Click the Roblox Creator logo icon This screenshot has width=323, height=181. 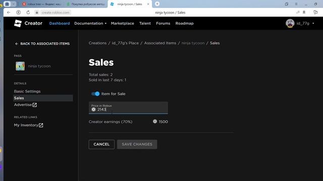pos(18,24)
